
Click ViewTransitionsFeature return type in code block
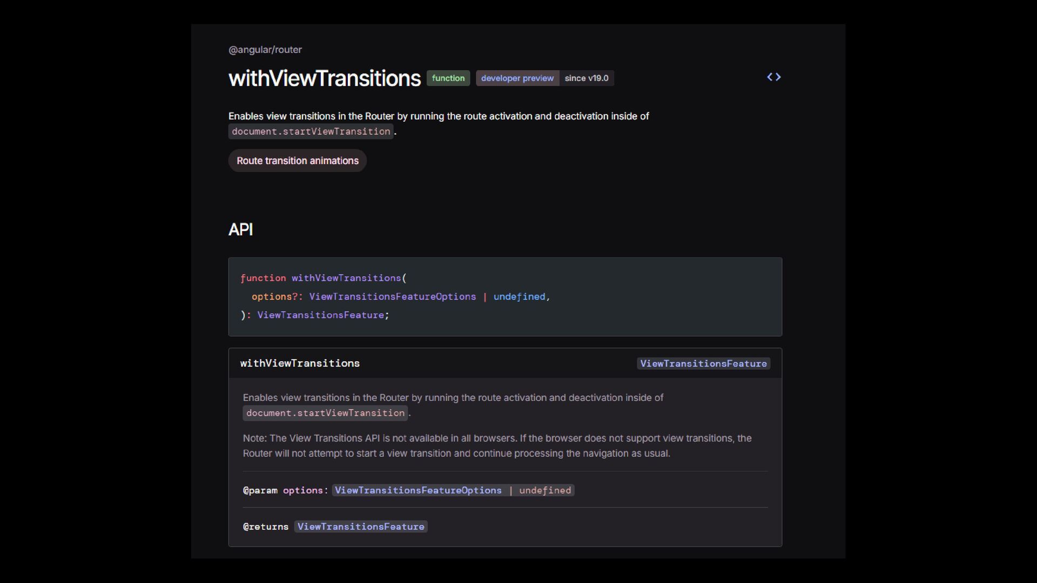320,315
